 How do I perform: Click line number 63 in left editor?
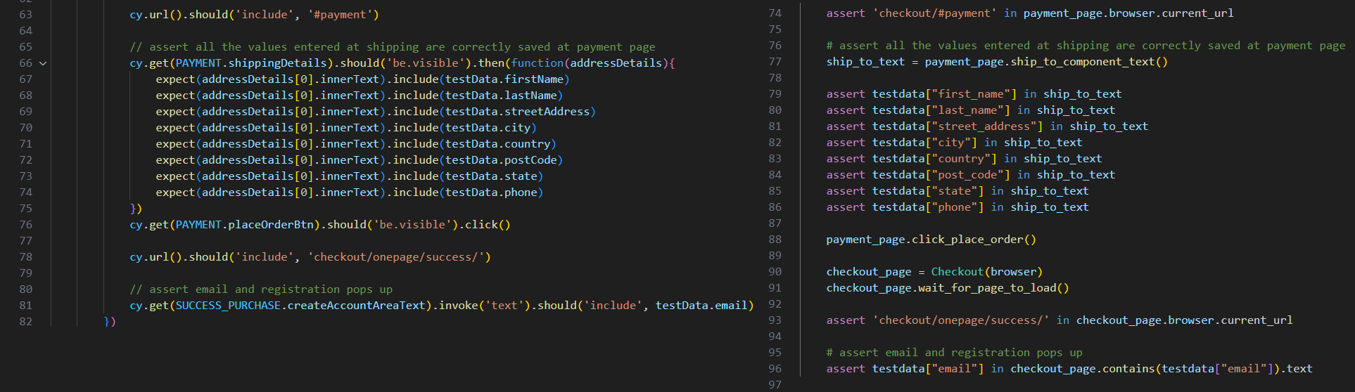point(25,15)
